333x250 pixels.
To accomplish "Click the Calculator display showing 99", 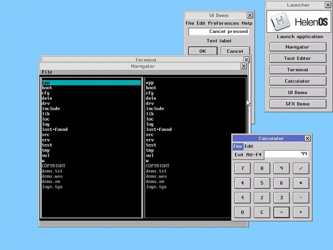I will [286, 154].
